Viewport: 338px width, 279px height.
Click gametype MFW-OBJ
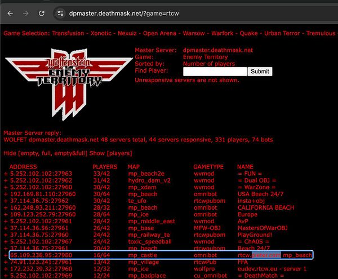(x=207, y=228)
